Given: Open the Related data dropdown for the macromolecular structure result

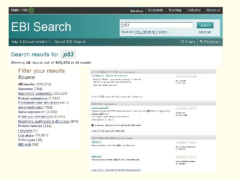Looking at the screenshot, I should click(x=182, y=76).
